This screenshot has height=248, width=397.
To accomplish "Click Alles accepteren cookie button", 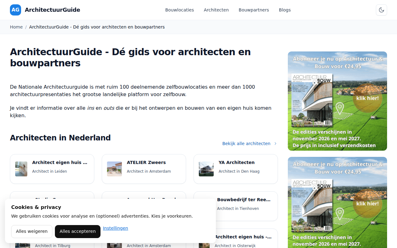I will click(78, 232).
